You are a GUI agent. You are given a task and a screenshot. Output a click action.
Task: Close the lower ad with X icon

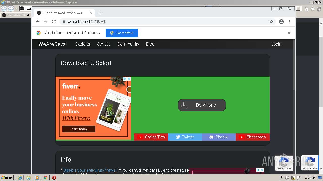[x=262, y=170]
